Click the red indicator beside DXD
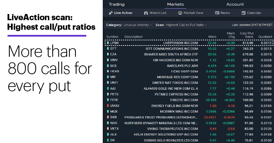274x143 pixels. click(108, 117)
